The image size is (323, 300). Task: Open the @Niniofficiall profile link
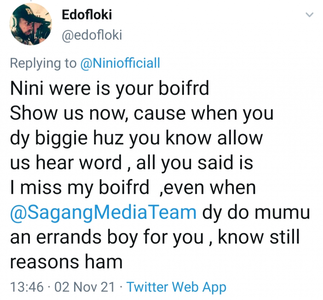(x=120, y=63)
